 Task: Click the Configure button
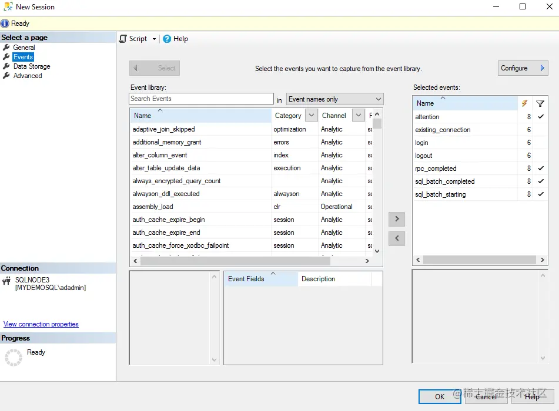click(523, 68)
